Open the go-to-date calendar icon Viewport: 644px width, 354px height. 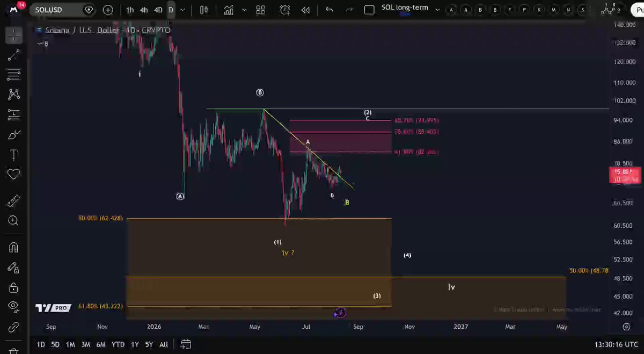click(x=186, y=344)
